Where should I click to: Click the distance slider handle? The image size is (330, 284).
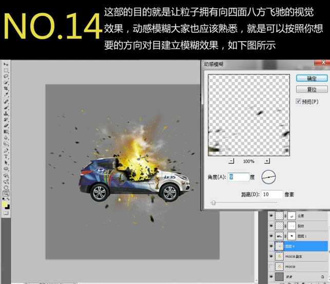pos(213,203)
